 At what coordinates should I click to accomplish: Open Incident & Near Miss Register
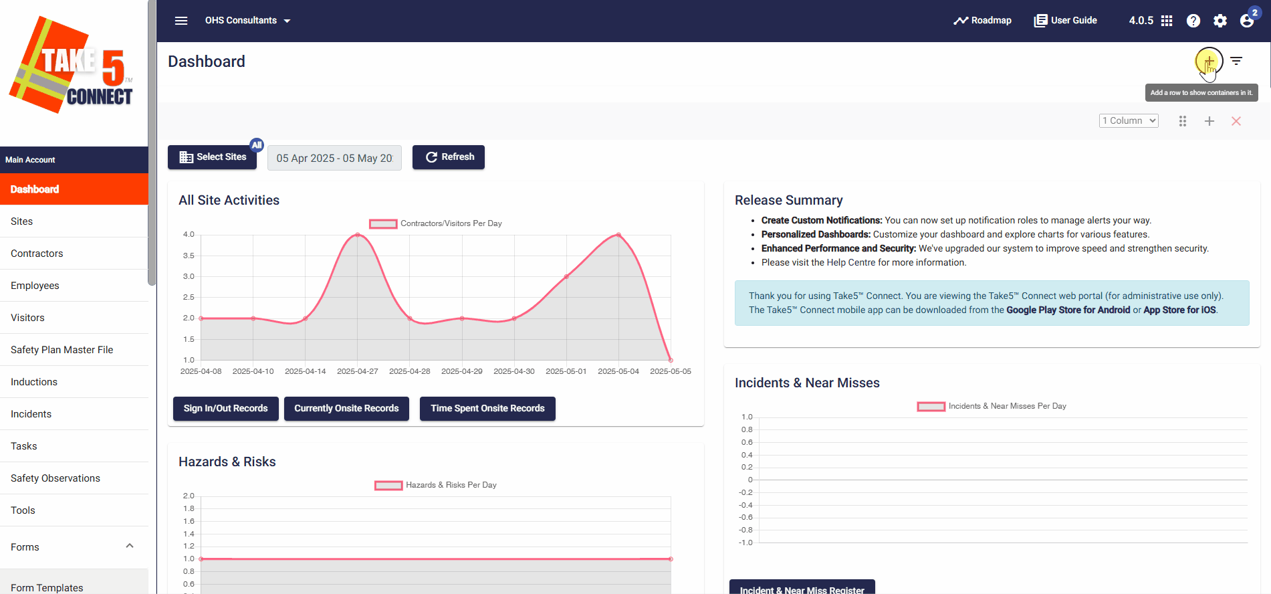tap(802, 587)
